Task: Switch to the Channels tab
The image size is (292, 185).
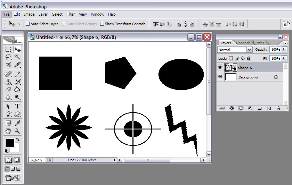Action: (x=243, y=43)
